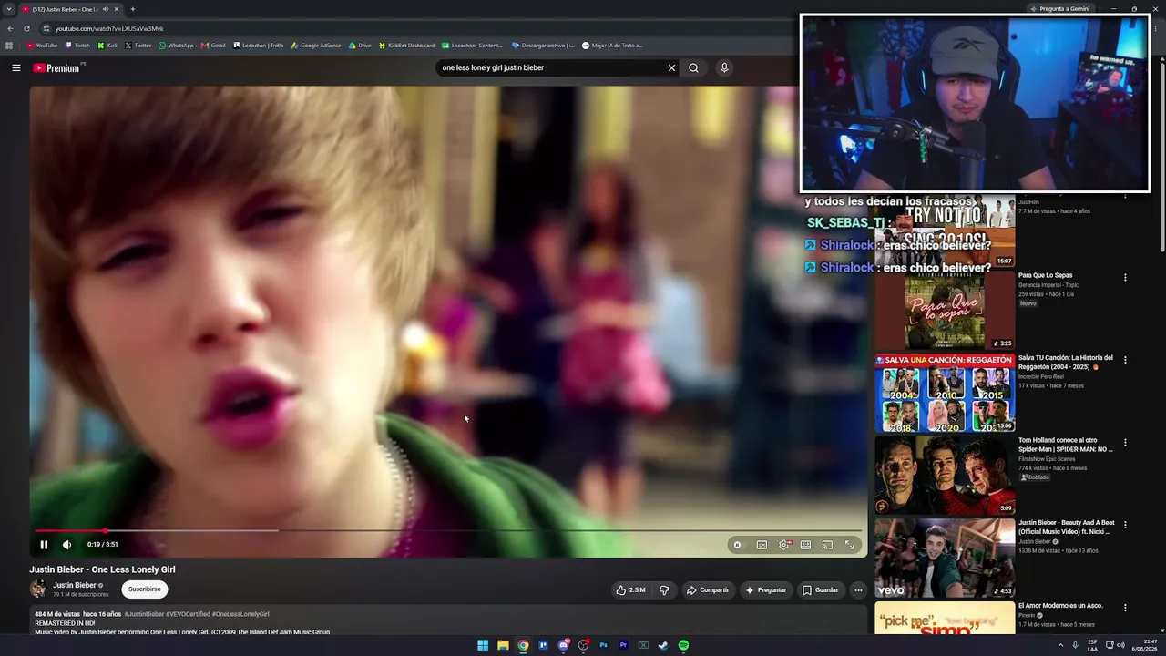Open video player settings gear
The image size is (1166, 656).
(783, 545)
